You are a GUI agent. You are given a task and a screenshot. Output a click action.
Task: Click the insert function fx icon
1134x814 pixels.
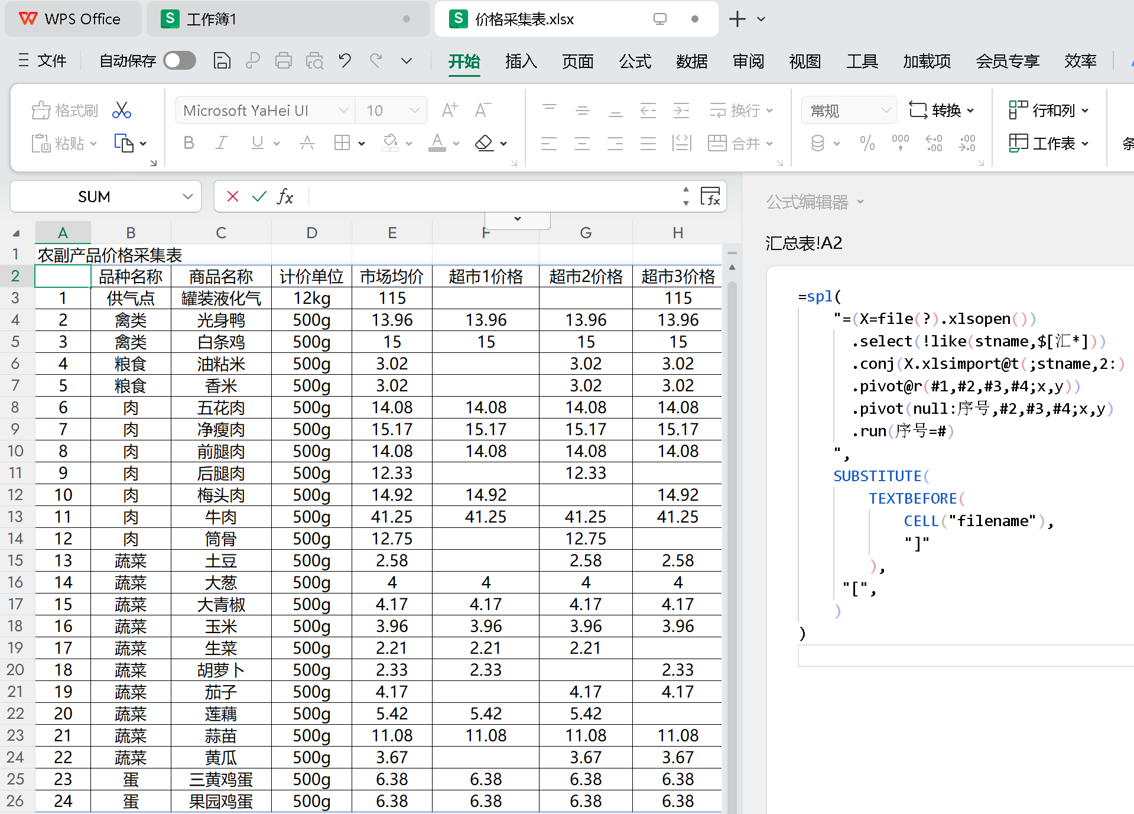click(x=285, y=197)
